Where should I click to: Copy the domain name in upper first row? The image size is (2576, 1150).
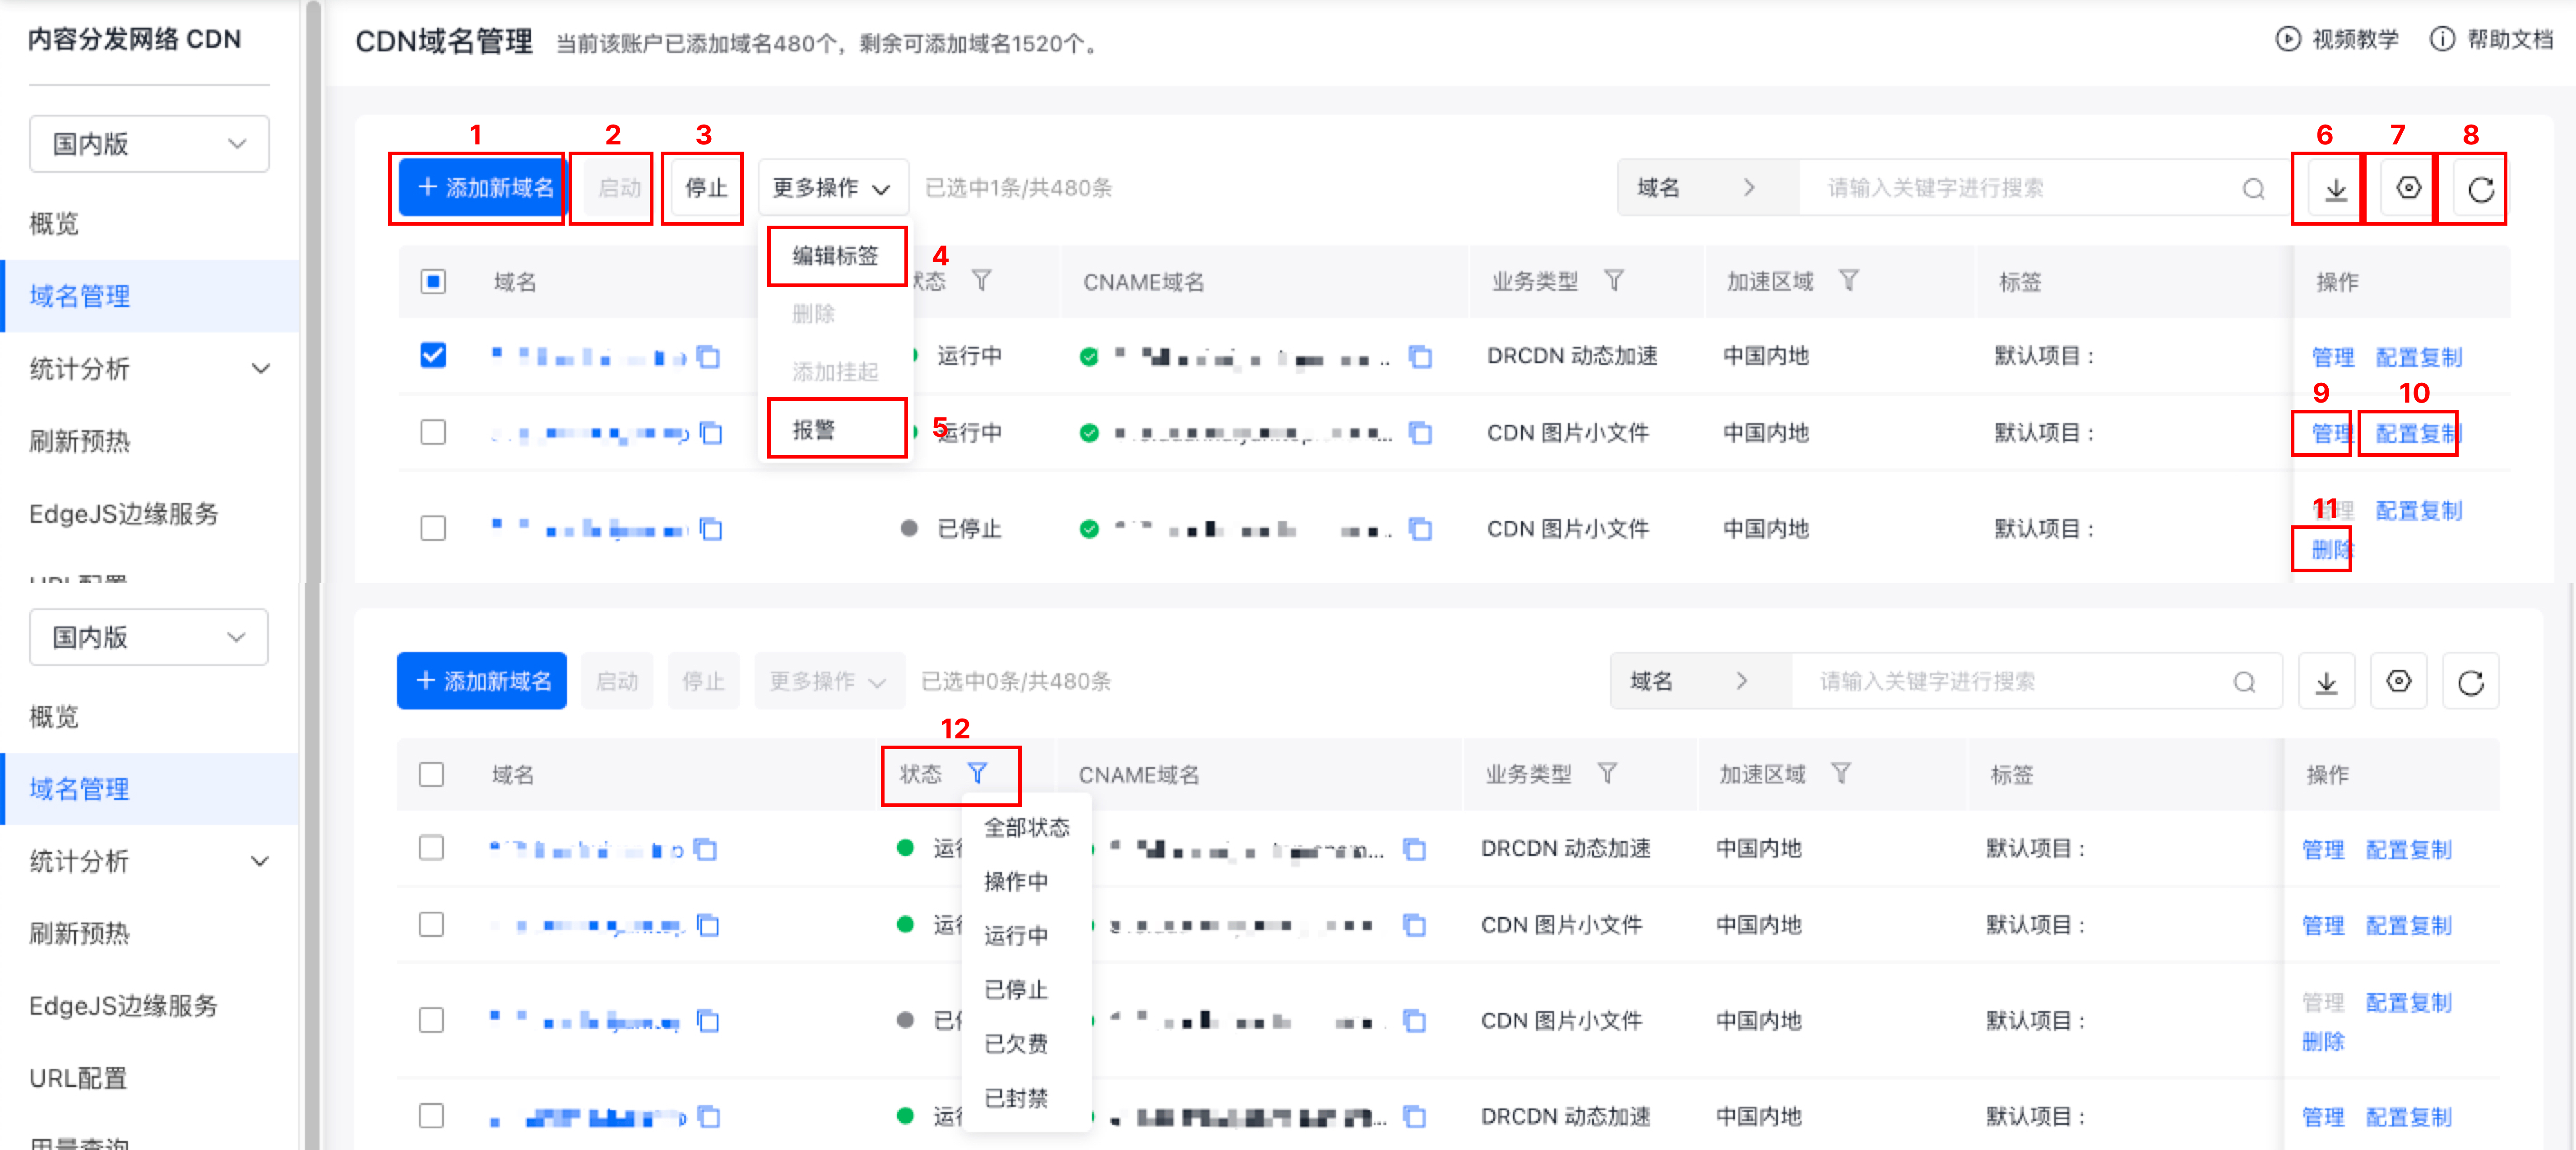click(708, 357)
